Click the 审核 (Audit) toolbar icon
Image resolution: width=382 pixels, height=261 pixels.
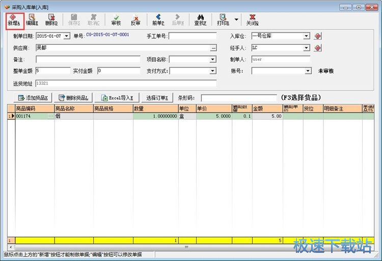(x=116, y=20)
